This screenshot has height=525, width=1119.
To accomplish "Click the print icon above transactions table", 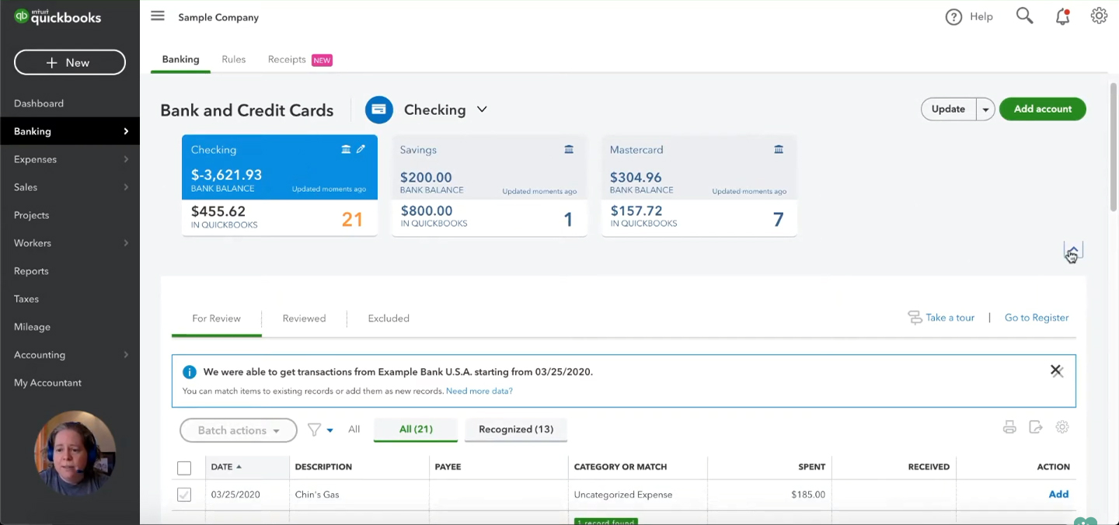I will pos(1009,427).
